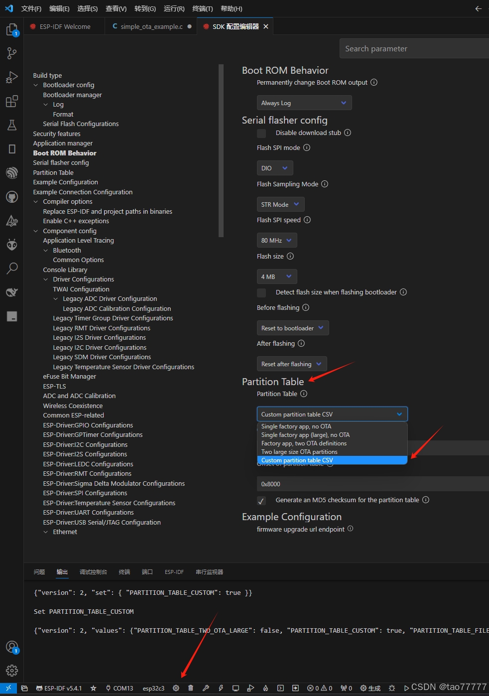Open the Always Log dropdown
The height and width of the screenshot is (696, 489).
click(x=304, y=103)
